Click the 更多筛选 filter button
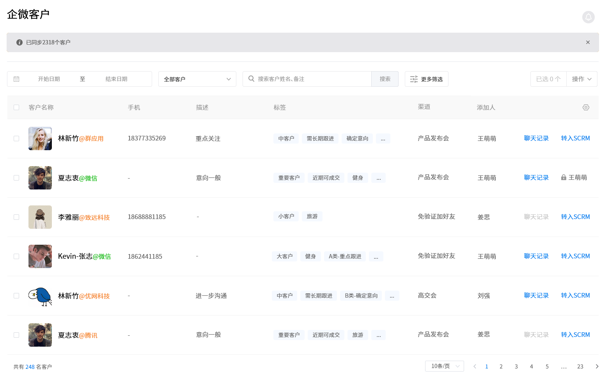608x377 pixels. pos(426,79)
